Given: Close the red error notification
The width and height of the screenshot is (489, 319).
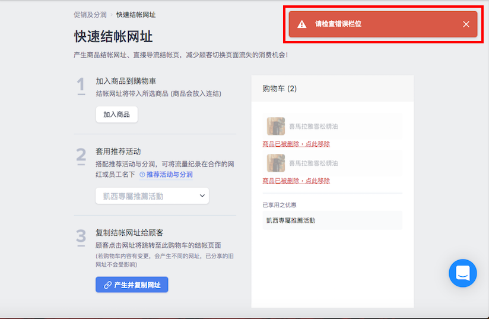Looking at the screenshot, I should [466, 24].
